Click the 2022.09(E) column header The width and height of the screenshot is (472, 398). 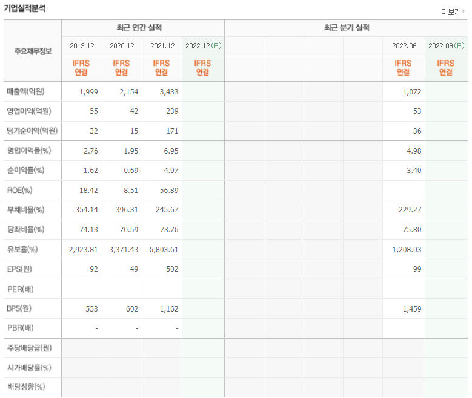(446, 46)
